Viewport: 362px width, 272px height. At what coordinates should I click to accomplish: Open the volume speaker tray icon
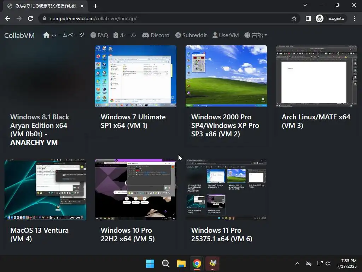328,263
